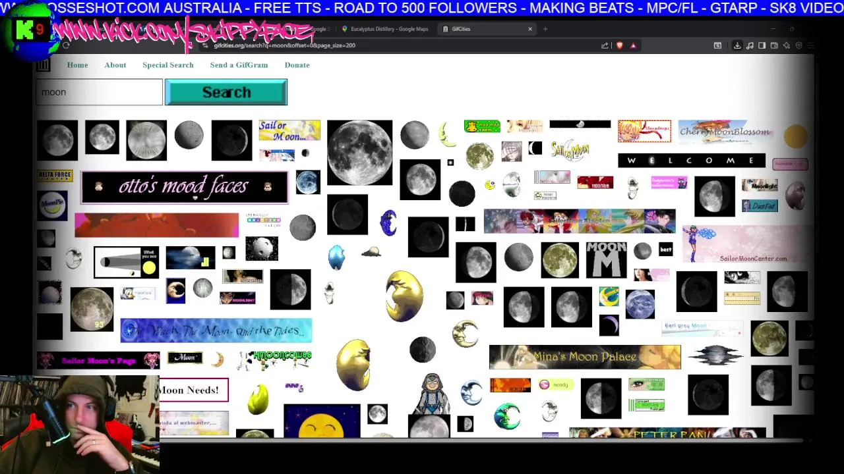Open the Moon Needs! text GIF
This screenshot has width=844, height=474.
click(x=194, y=390)
